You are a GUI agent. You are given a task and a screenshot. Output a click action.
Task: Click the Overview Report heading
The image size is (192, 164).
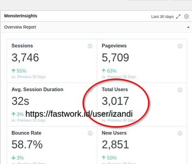pyautogui.click(x=20, y=27)
